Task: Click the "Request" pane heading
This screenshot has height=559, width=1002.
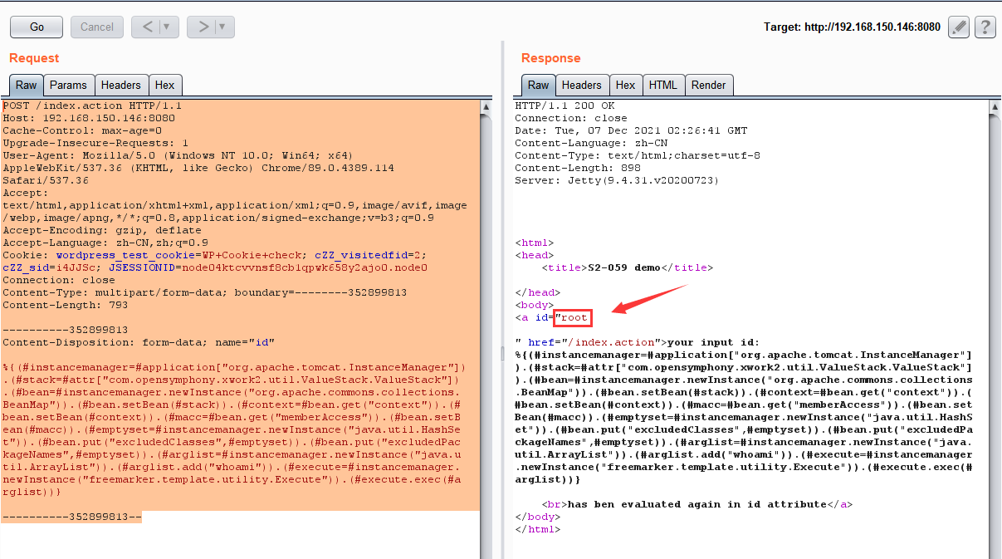Action: pyautogui.click(x=34, y=58)
